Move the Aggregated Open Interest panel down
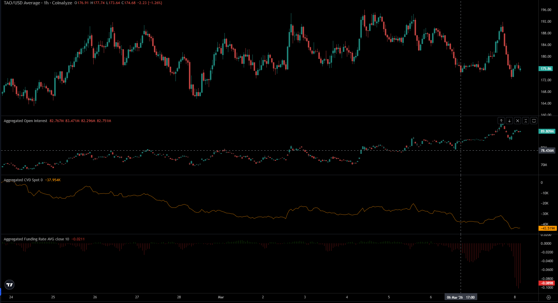 [x=509, y=121]
